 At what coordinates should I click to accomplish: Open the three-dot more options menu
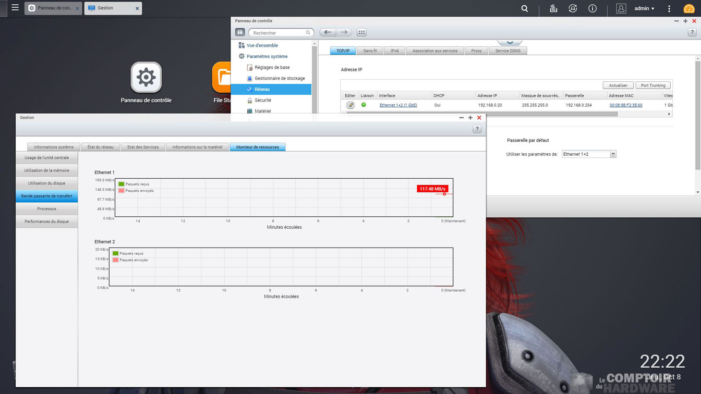669,8
